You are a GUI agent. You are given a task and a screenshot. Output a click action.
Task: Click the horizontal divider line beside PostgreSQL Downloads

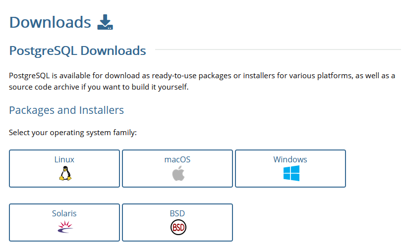coord(278,50)
